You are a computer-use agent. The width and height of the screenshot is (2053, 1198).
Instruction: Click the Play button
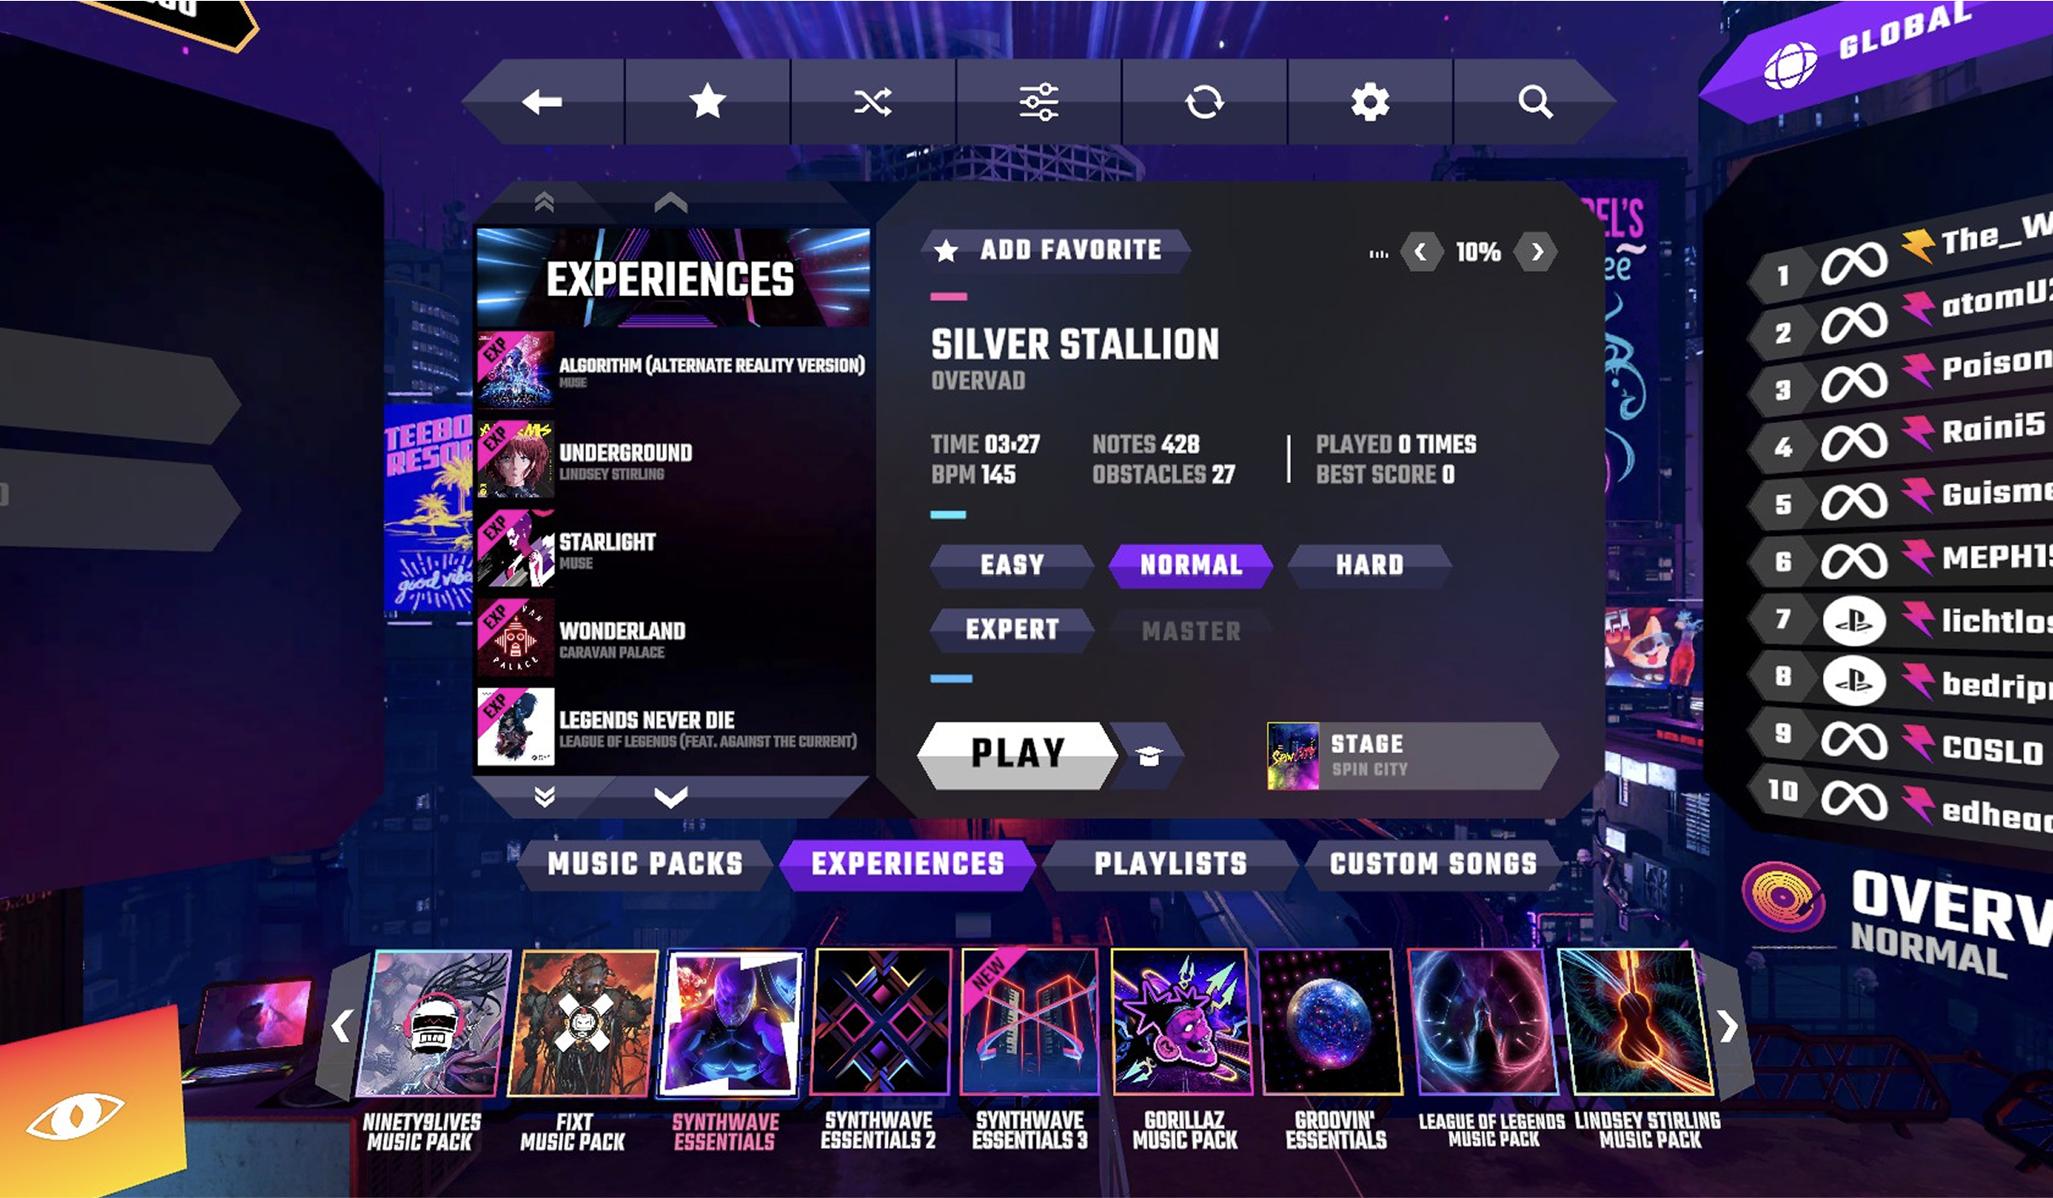(1018, 754)
